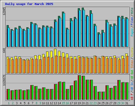135x106 pixels.
Task: Click the 'Hits' legend label
Action: (132, 11)
